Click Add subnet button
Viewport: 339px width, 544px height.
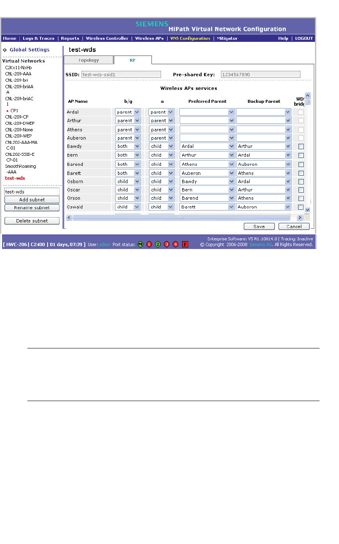[32, 200]
